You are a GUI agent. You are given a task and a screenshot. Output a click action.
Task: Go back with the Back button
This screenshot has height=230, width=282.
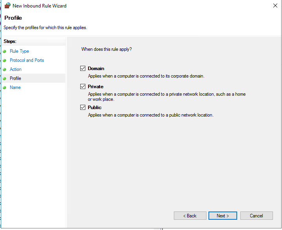point(190,216)
